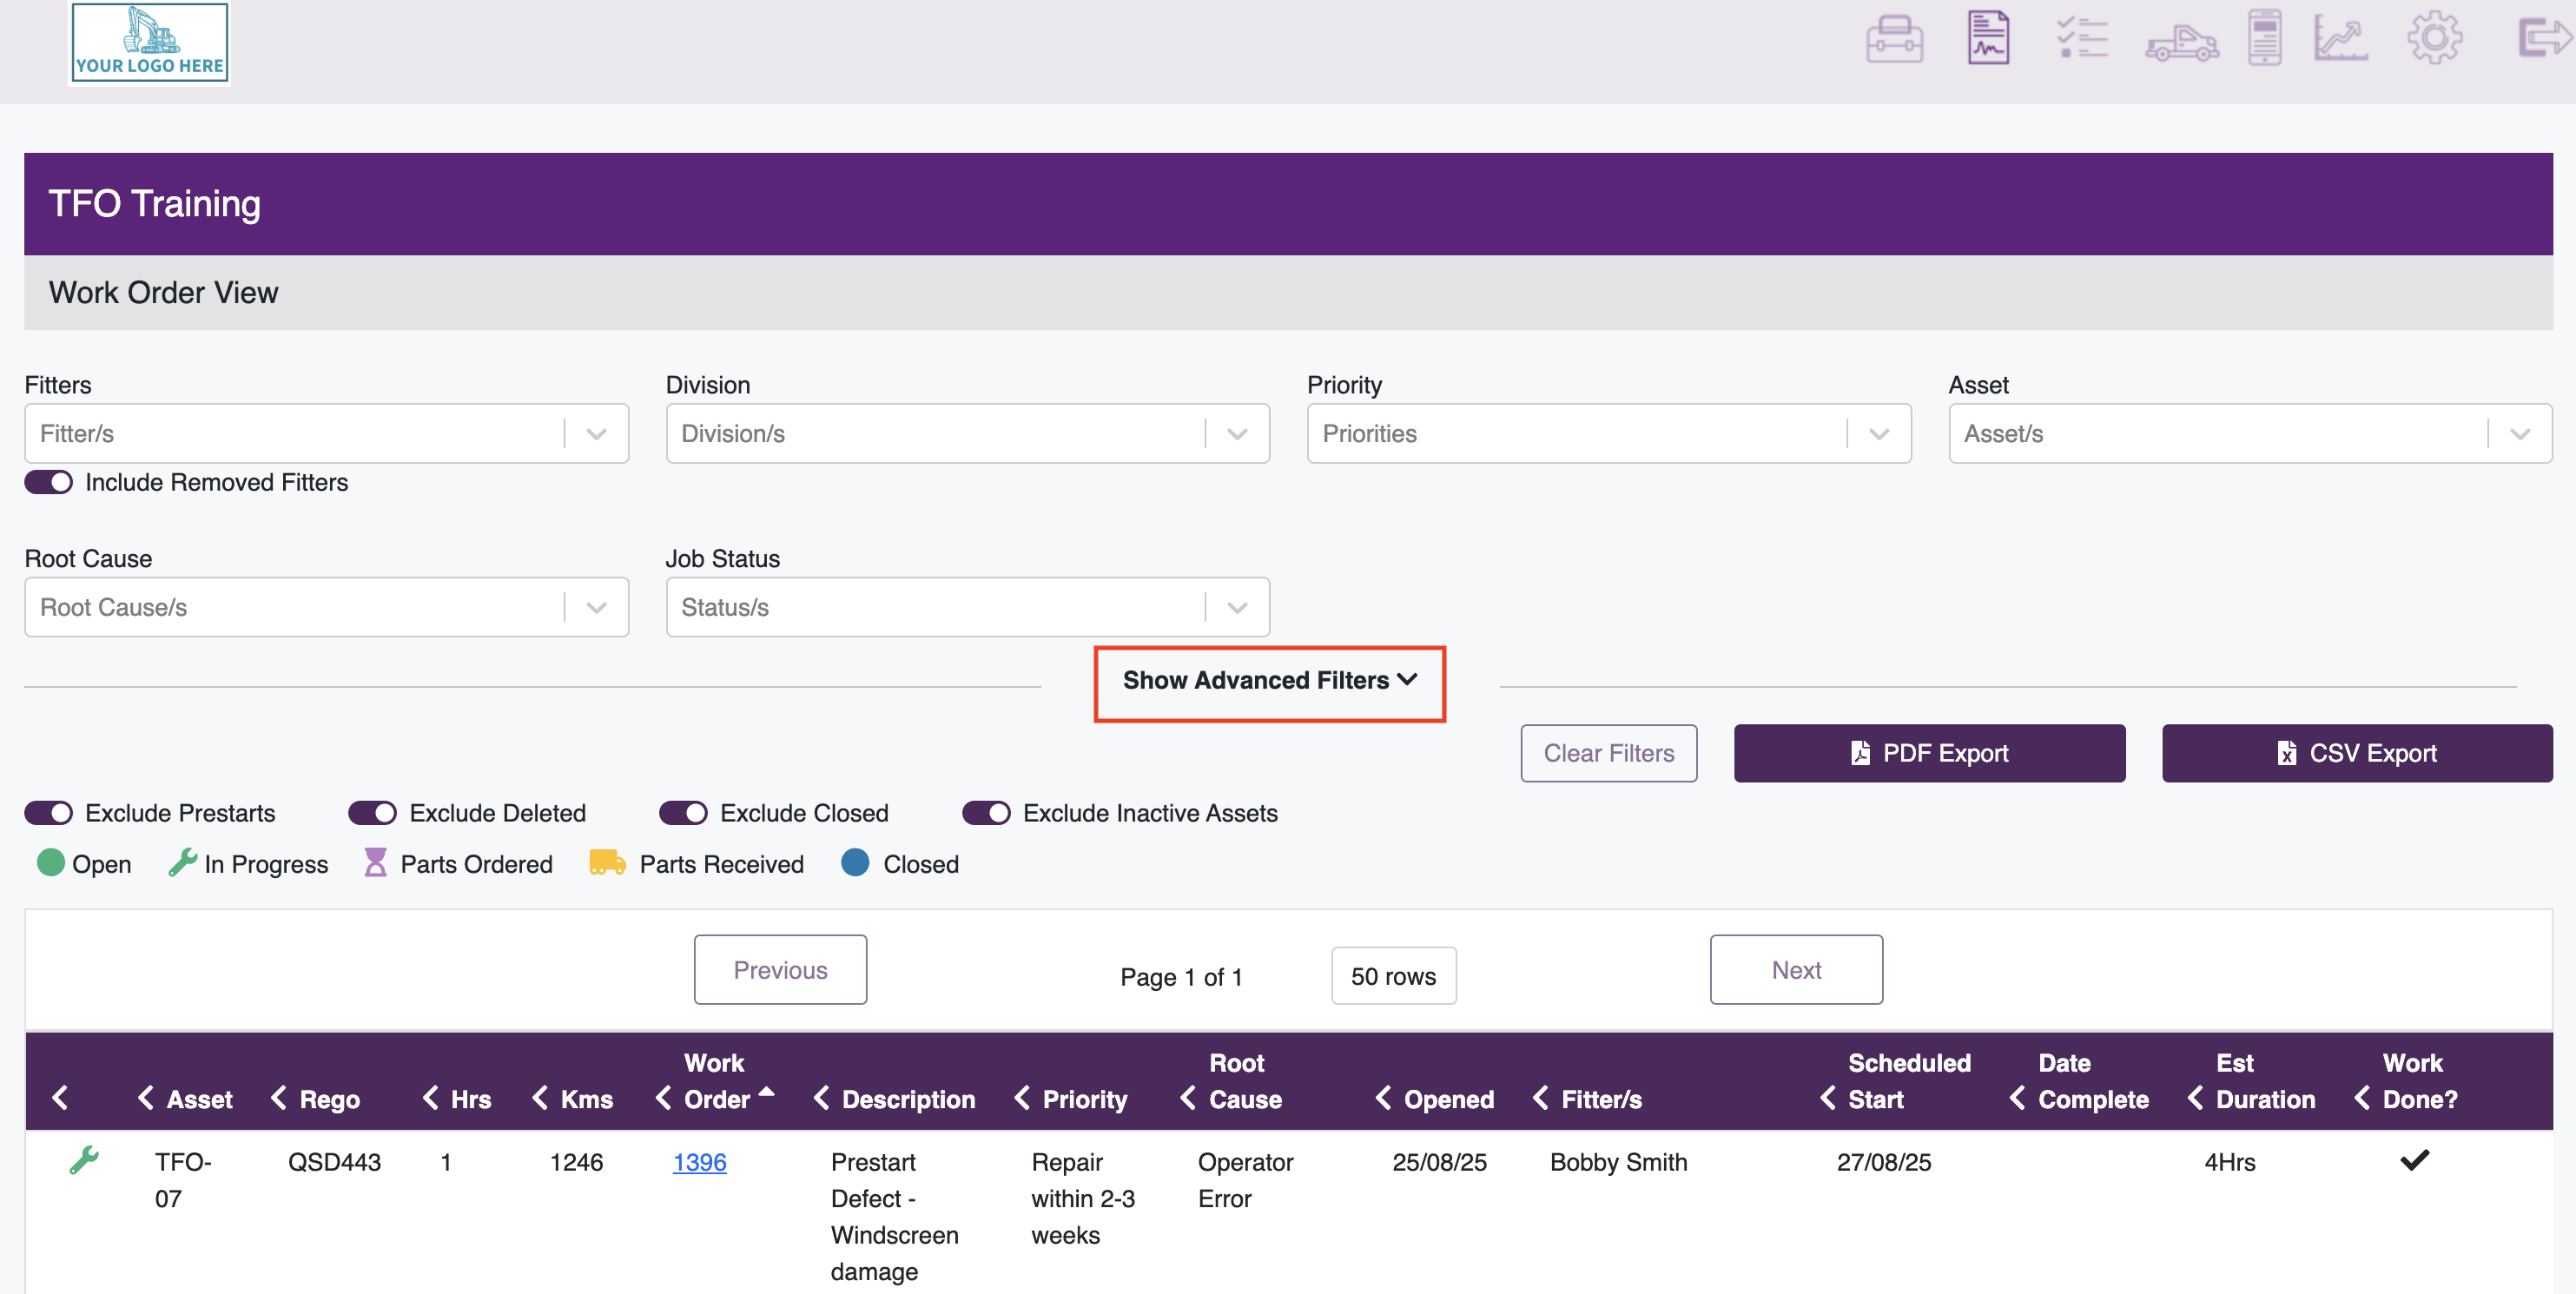Image resolution: width=2576 pixels, height=1294 pixels.
Task: Click Work Order column sort arrow
Action: (x=767, y=1092)
